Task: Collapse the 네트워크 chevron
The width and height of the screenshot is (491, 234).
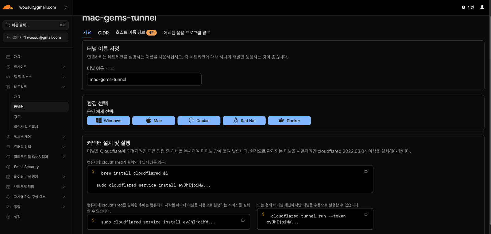Action: [x=64, y=87]
